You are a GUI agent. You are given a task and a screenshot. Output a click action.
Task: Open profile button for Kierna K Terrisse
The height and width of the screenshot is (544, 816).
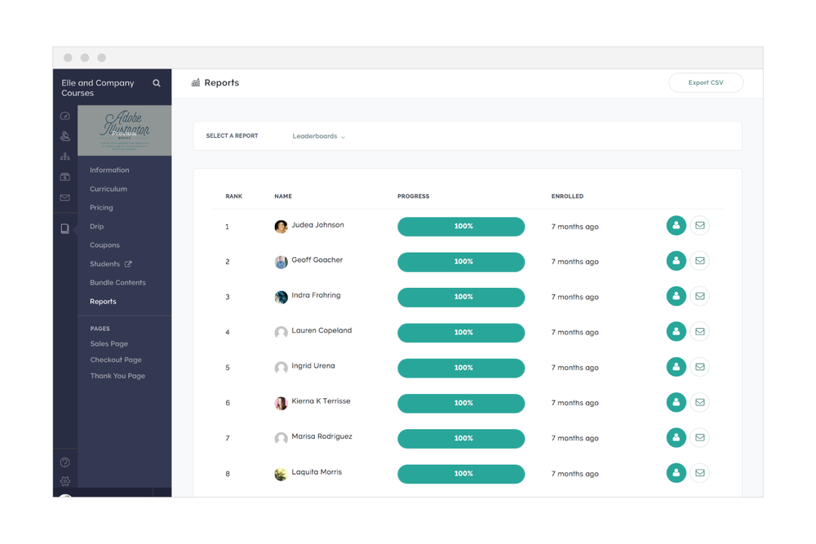[x=676, y=402]
